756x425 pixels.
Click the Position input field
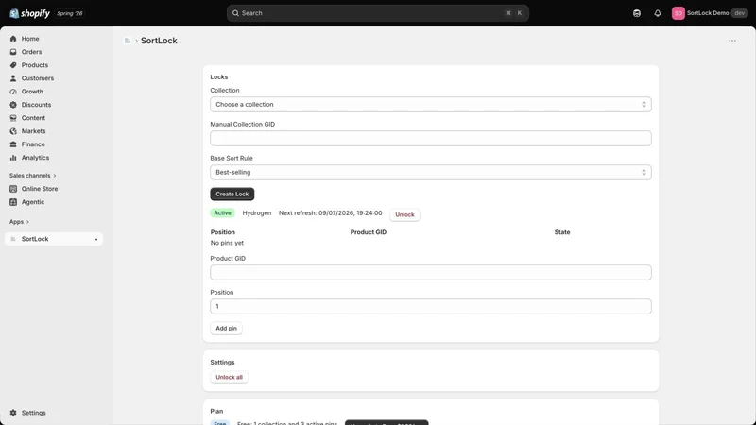tap(431, 306)
